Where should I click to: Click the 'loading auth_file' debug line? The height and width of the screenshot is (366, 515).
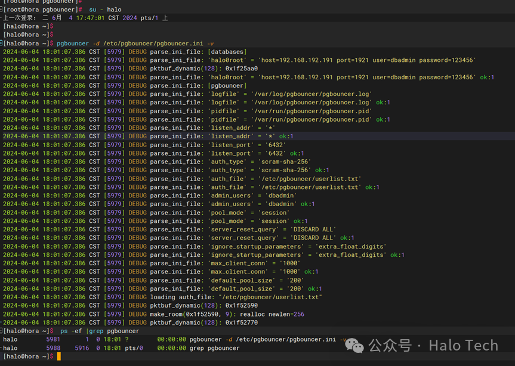click(236, 297)
